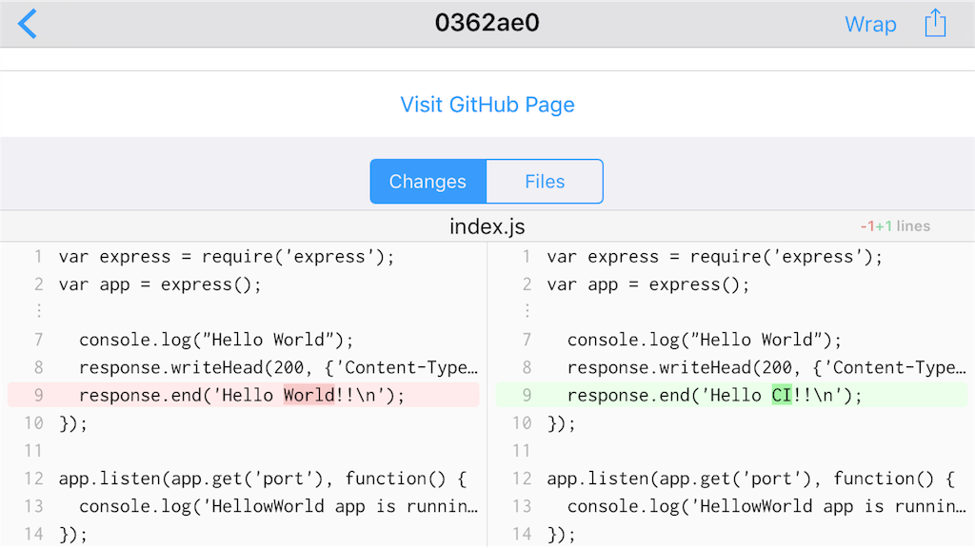
Task: Select the index.js file header
Action: [487, 226]
